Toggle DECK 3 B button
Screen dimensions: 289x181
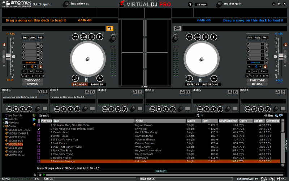[140, 92]
